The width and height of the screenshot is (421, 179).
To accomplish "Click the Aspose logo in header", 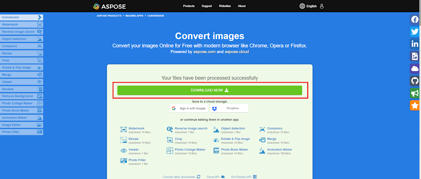I will click(x=109, y=6).
